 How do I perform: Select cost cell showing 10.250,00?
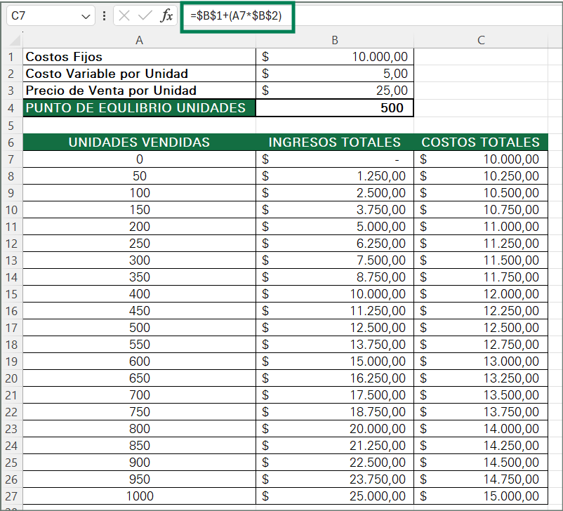tap(481, 176)
